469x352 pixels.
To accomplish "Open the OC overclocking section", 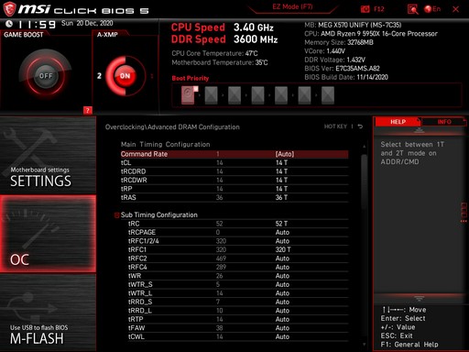I will pos(48,234).
